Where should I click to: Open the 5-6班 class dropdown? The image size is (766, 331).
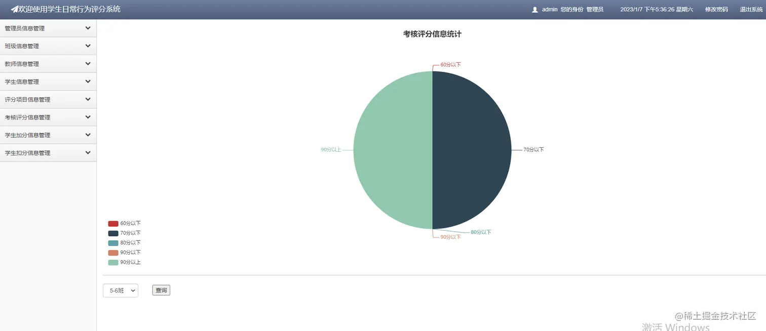(x=121, y=291)
